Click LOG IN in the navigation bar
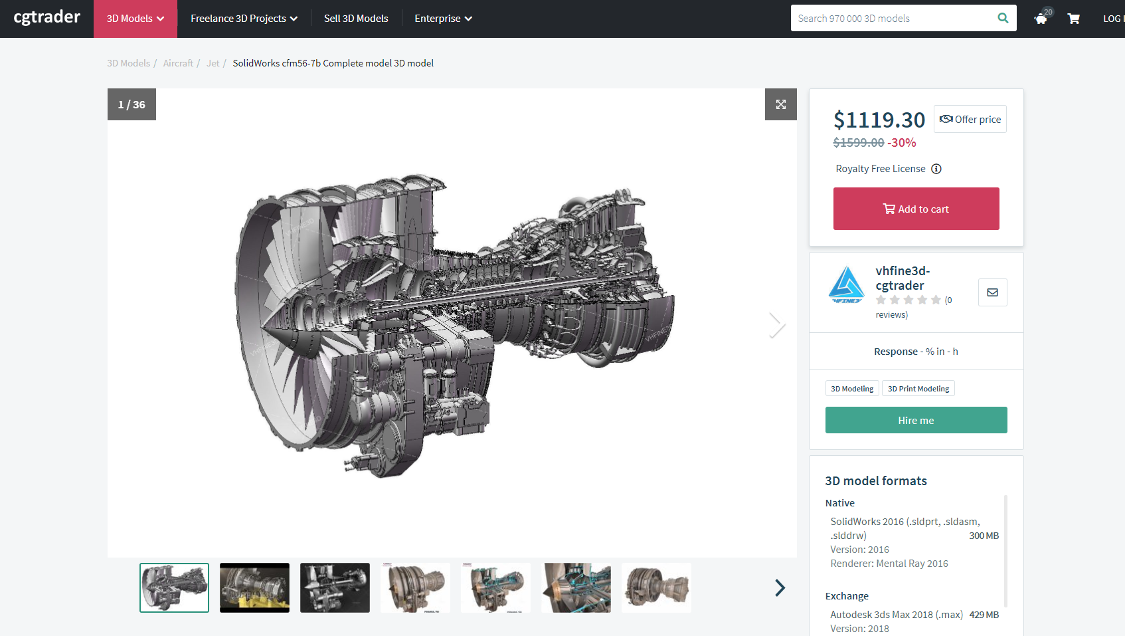The height and width of the screenshot is (636, 1125). (x=1114, y=19)
